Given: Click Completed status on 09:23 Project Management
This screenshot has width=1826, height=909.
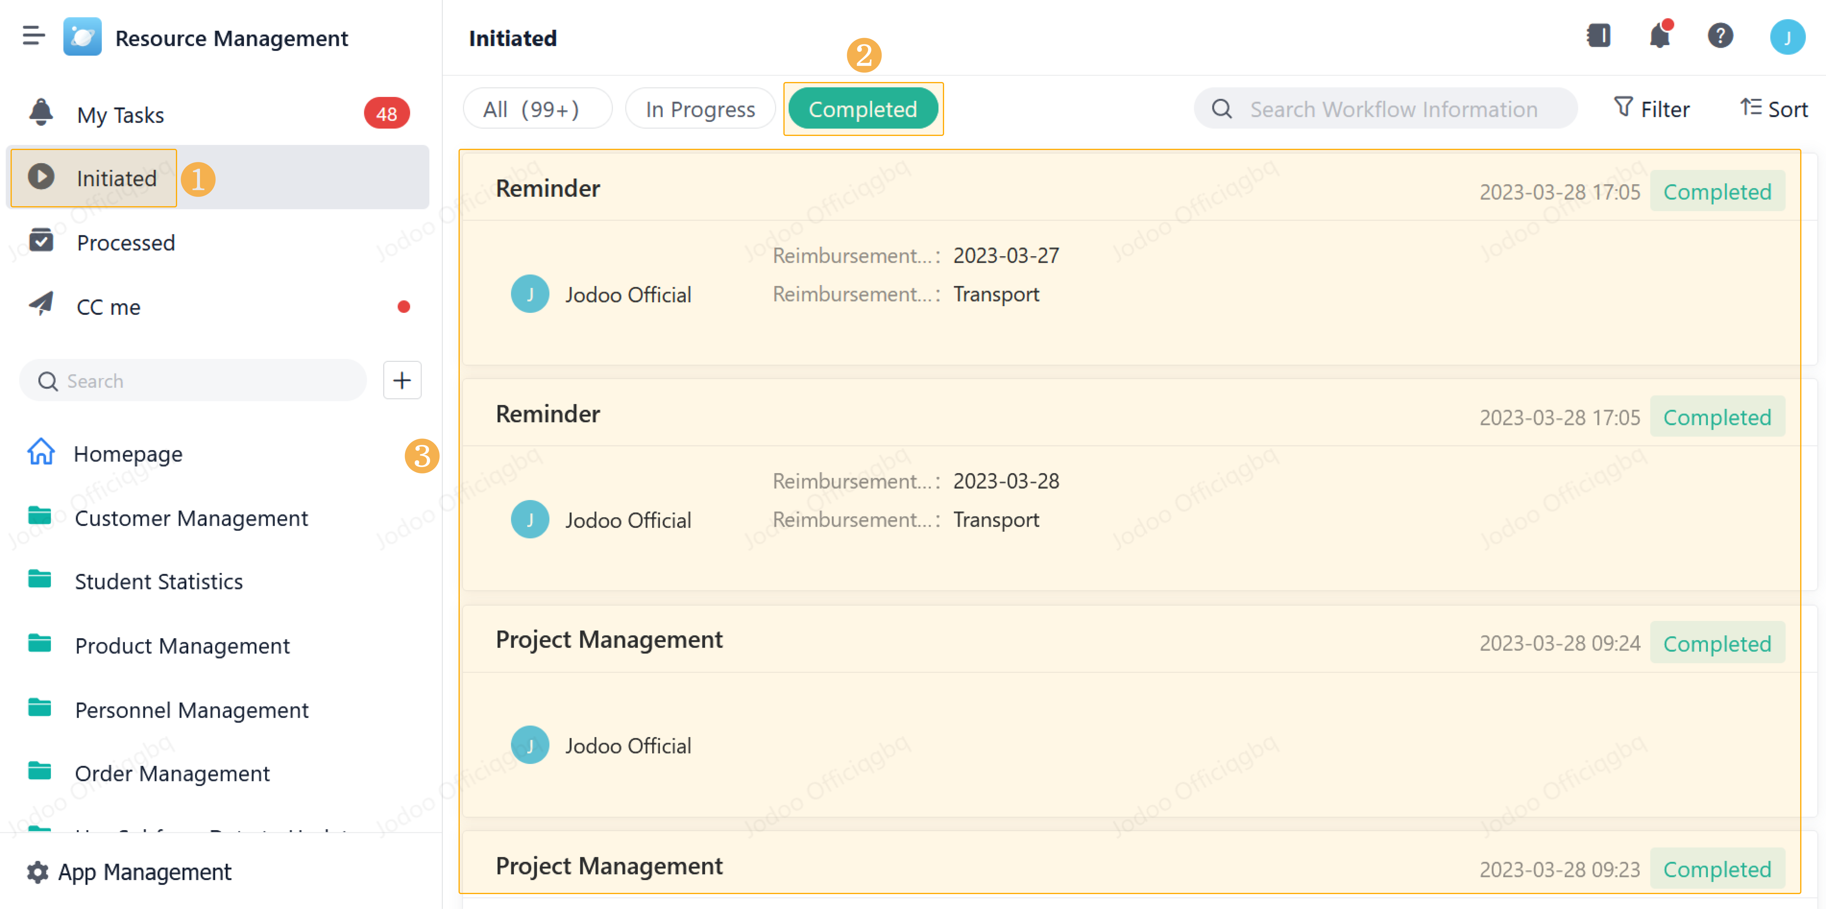Looking at the screenshot, I should [x=1717, y=869].
